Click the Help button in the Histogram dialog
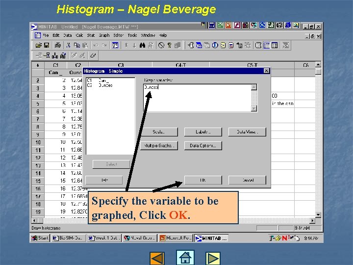Screen dimensions: 353x265 pos(104,180)
